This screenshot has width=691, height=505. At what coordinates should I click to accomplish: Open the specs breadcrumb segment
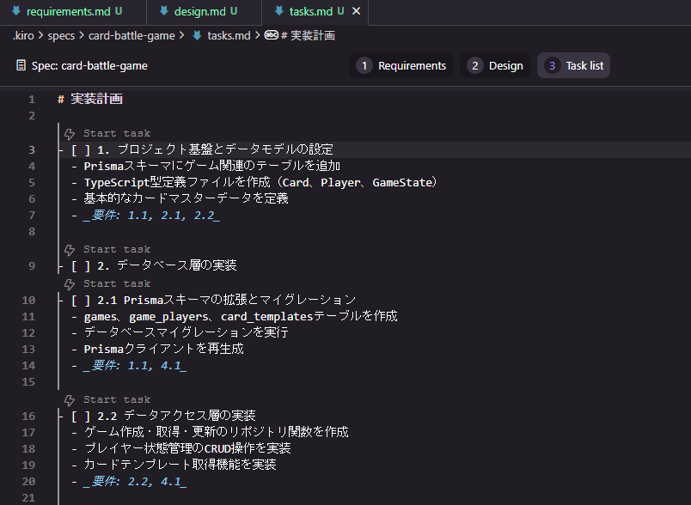(x=61, y=36)
